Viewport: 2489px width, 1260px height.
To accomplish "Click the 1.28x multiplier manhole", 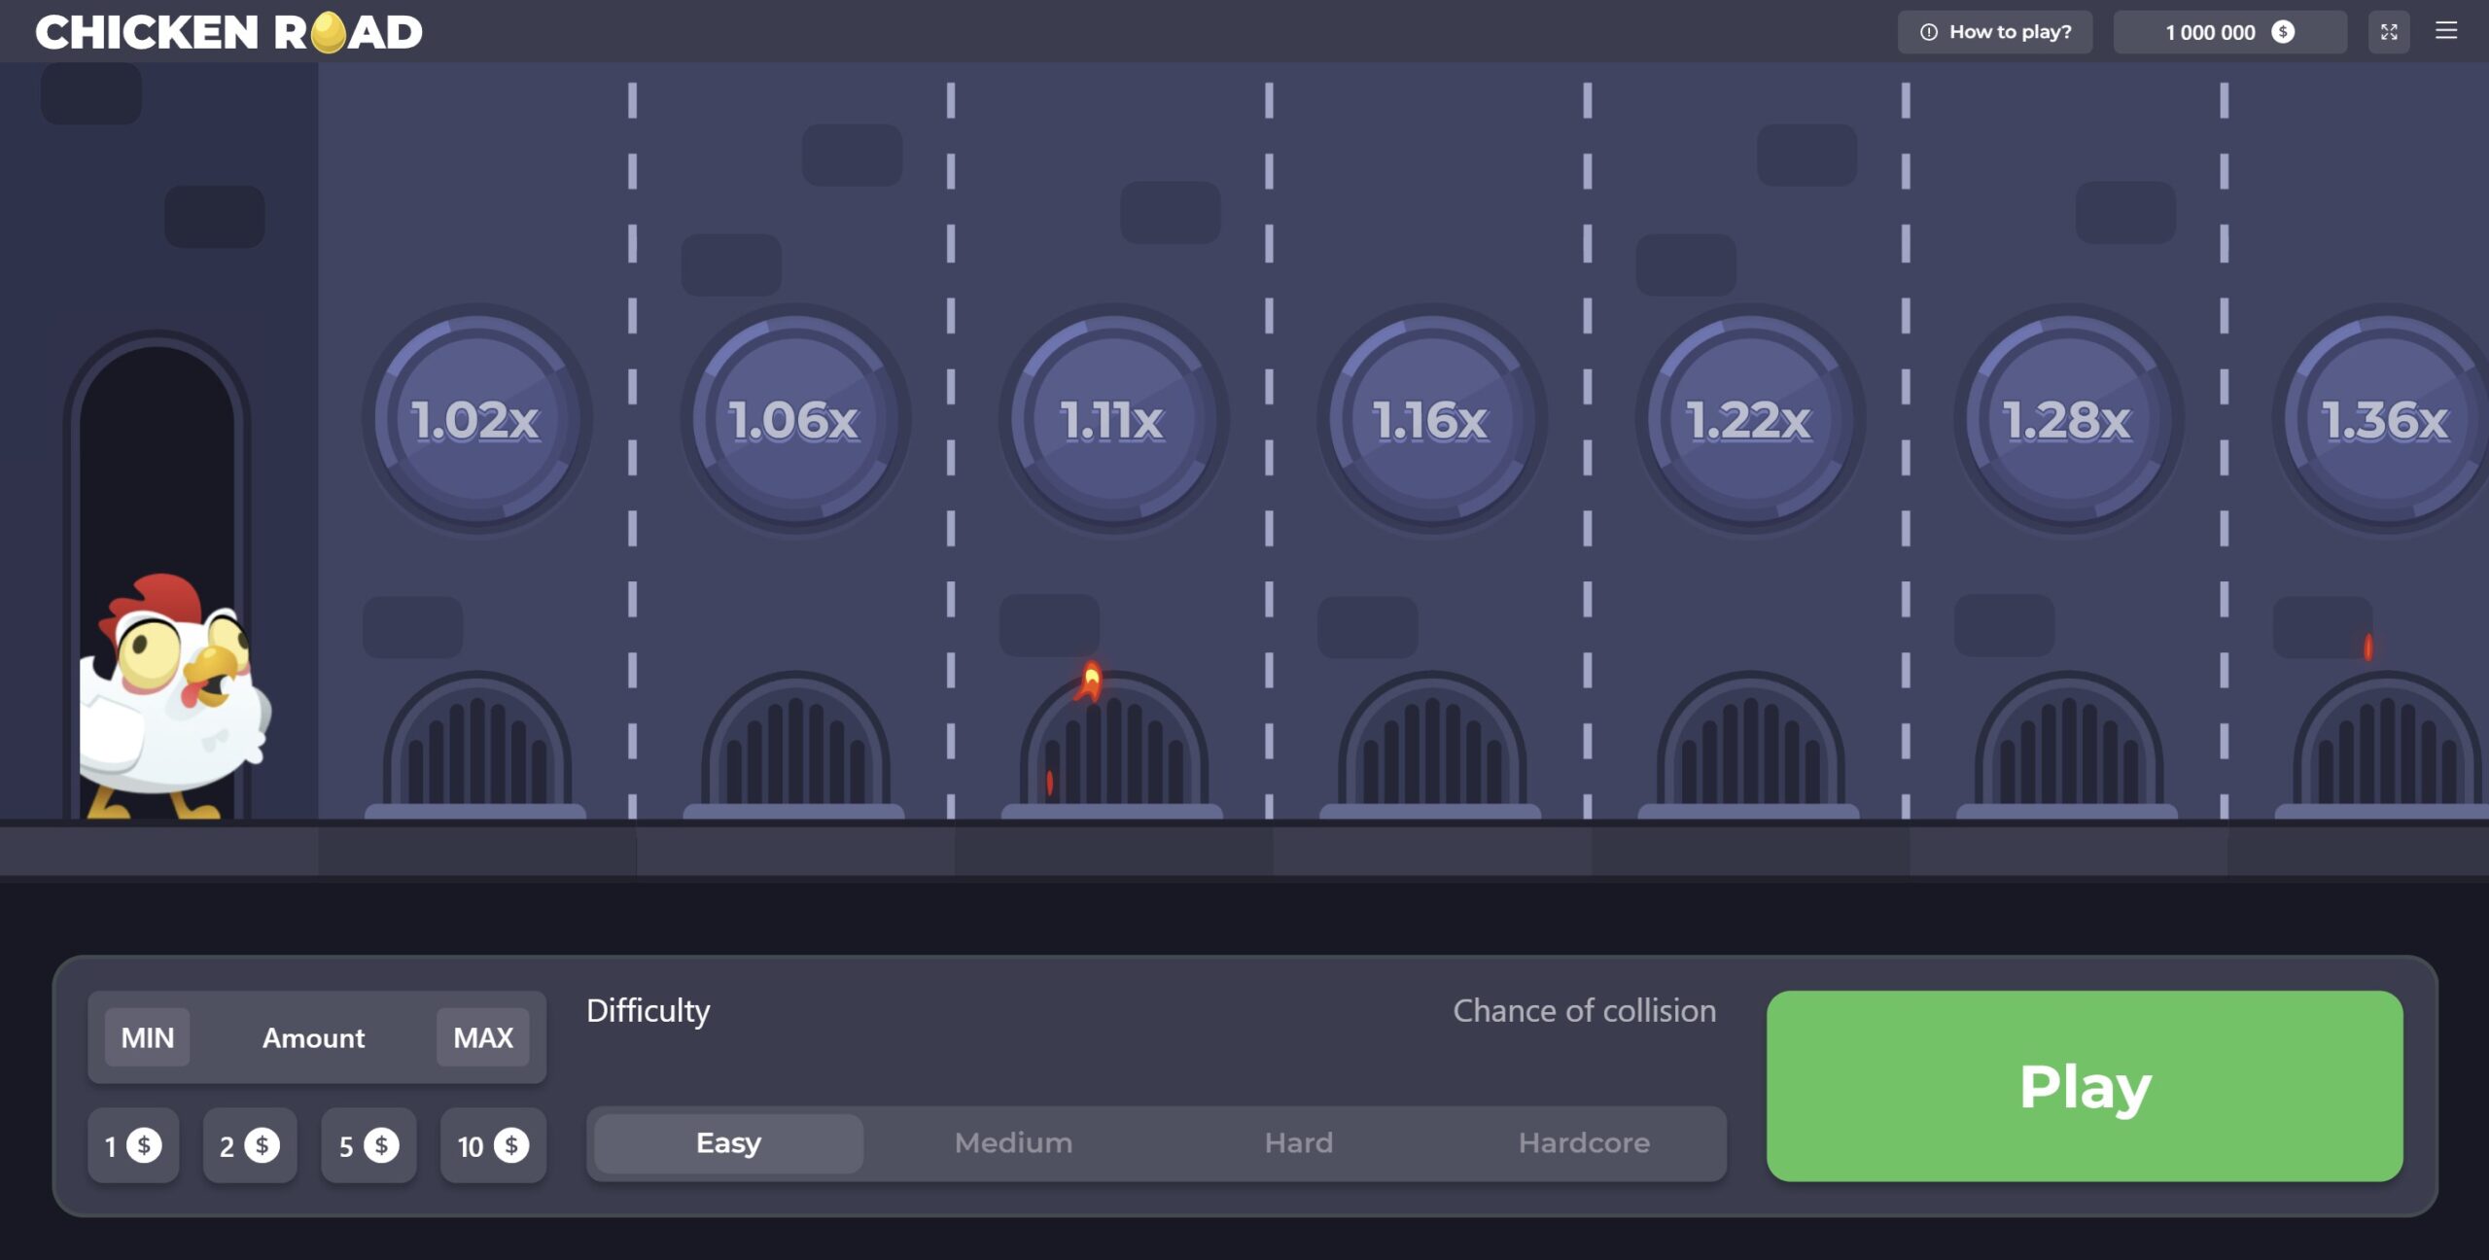I will tap(2068, 420).
